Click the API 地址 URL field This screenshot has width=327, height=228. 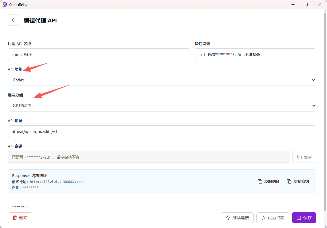pyautogui.click(x=162, y=131)
